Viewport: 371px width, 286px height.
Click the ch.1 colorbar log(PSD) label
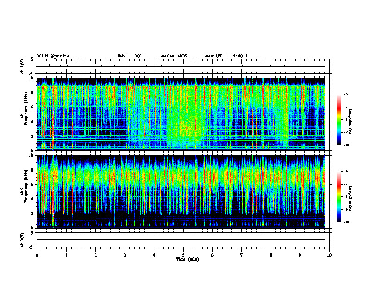pyautogui.click(x=351, y=122)
